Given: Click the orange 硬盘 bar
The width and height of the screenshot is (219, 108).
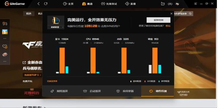Looking at the screenshot, I should [x=155, y=60].
